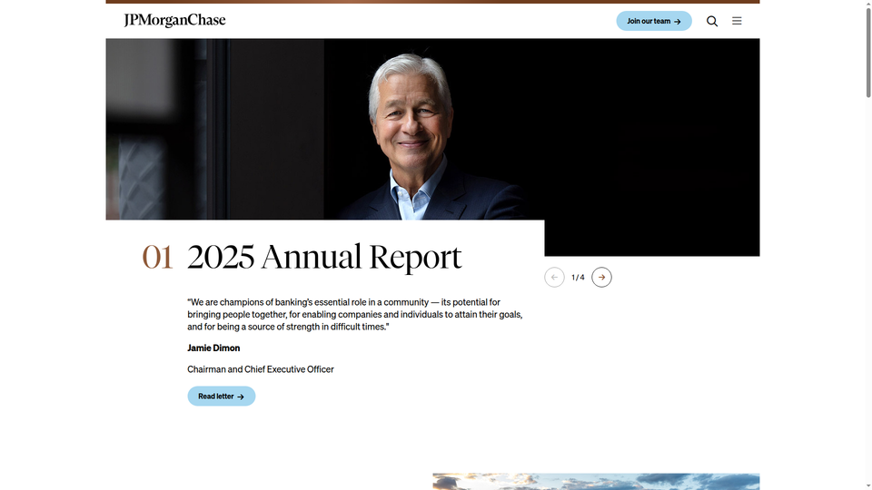Open the search magnifier icon
The image size is (872, 490).
click(712, 21)
